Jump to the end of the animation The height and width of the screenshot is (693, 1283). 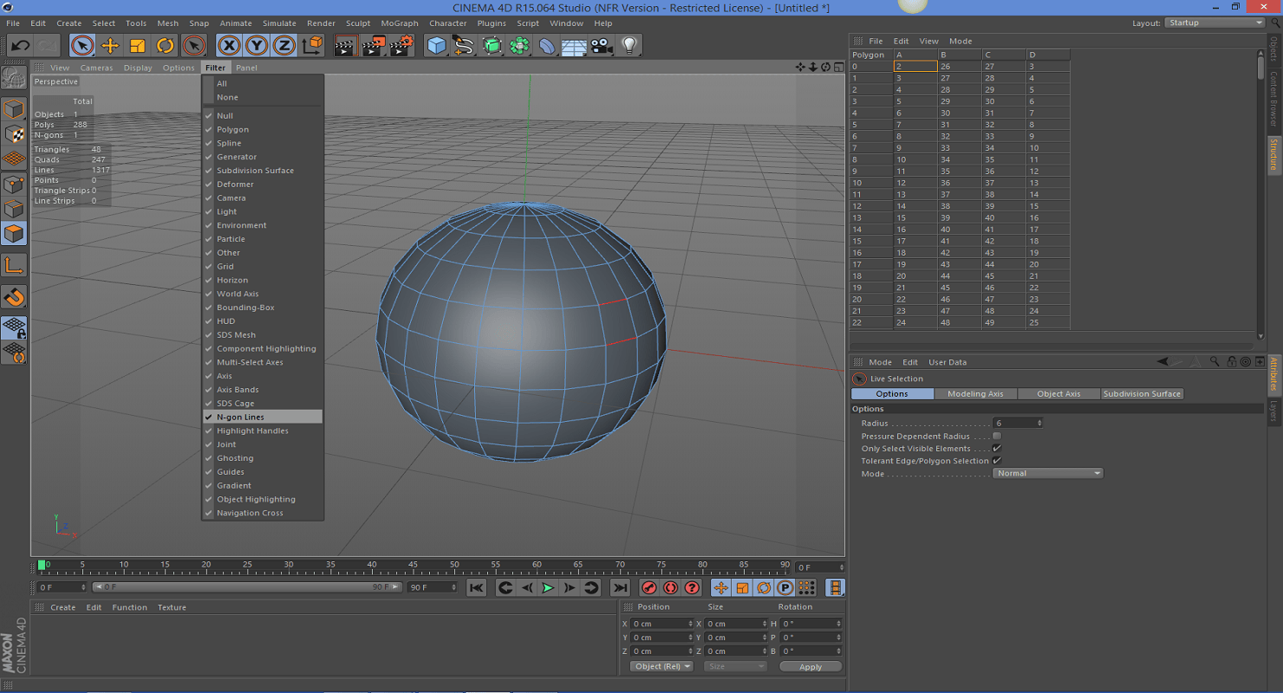click(x=621, y=587)
